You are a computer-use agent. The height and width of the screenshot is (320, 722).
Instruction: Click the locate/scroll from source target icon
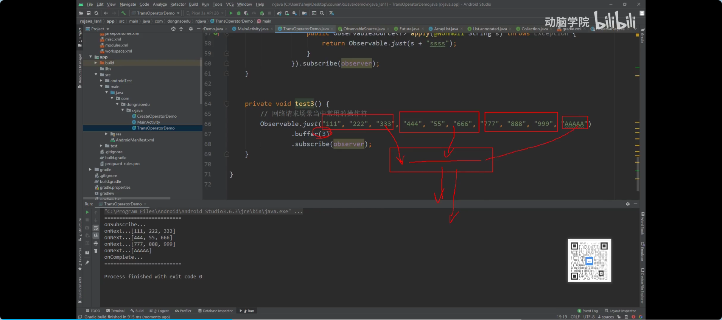tap(173, 29)
